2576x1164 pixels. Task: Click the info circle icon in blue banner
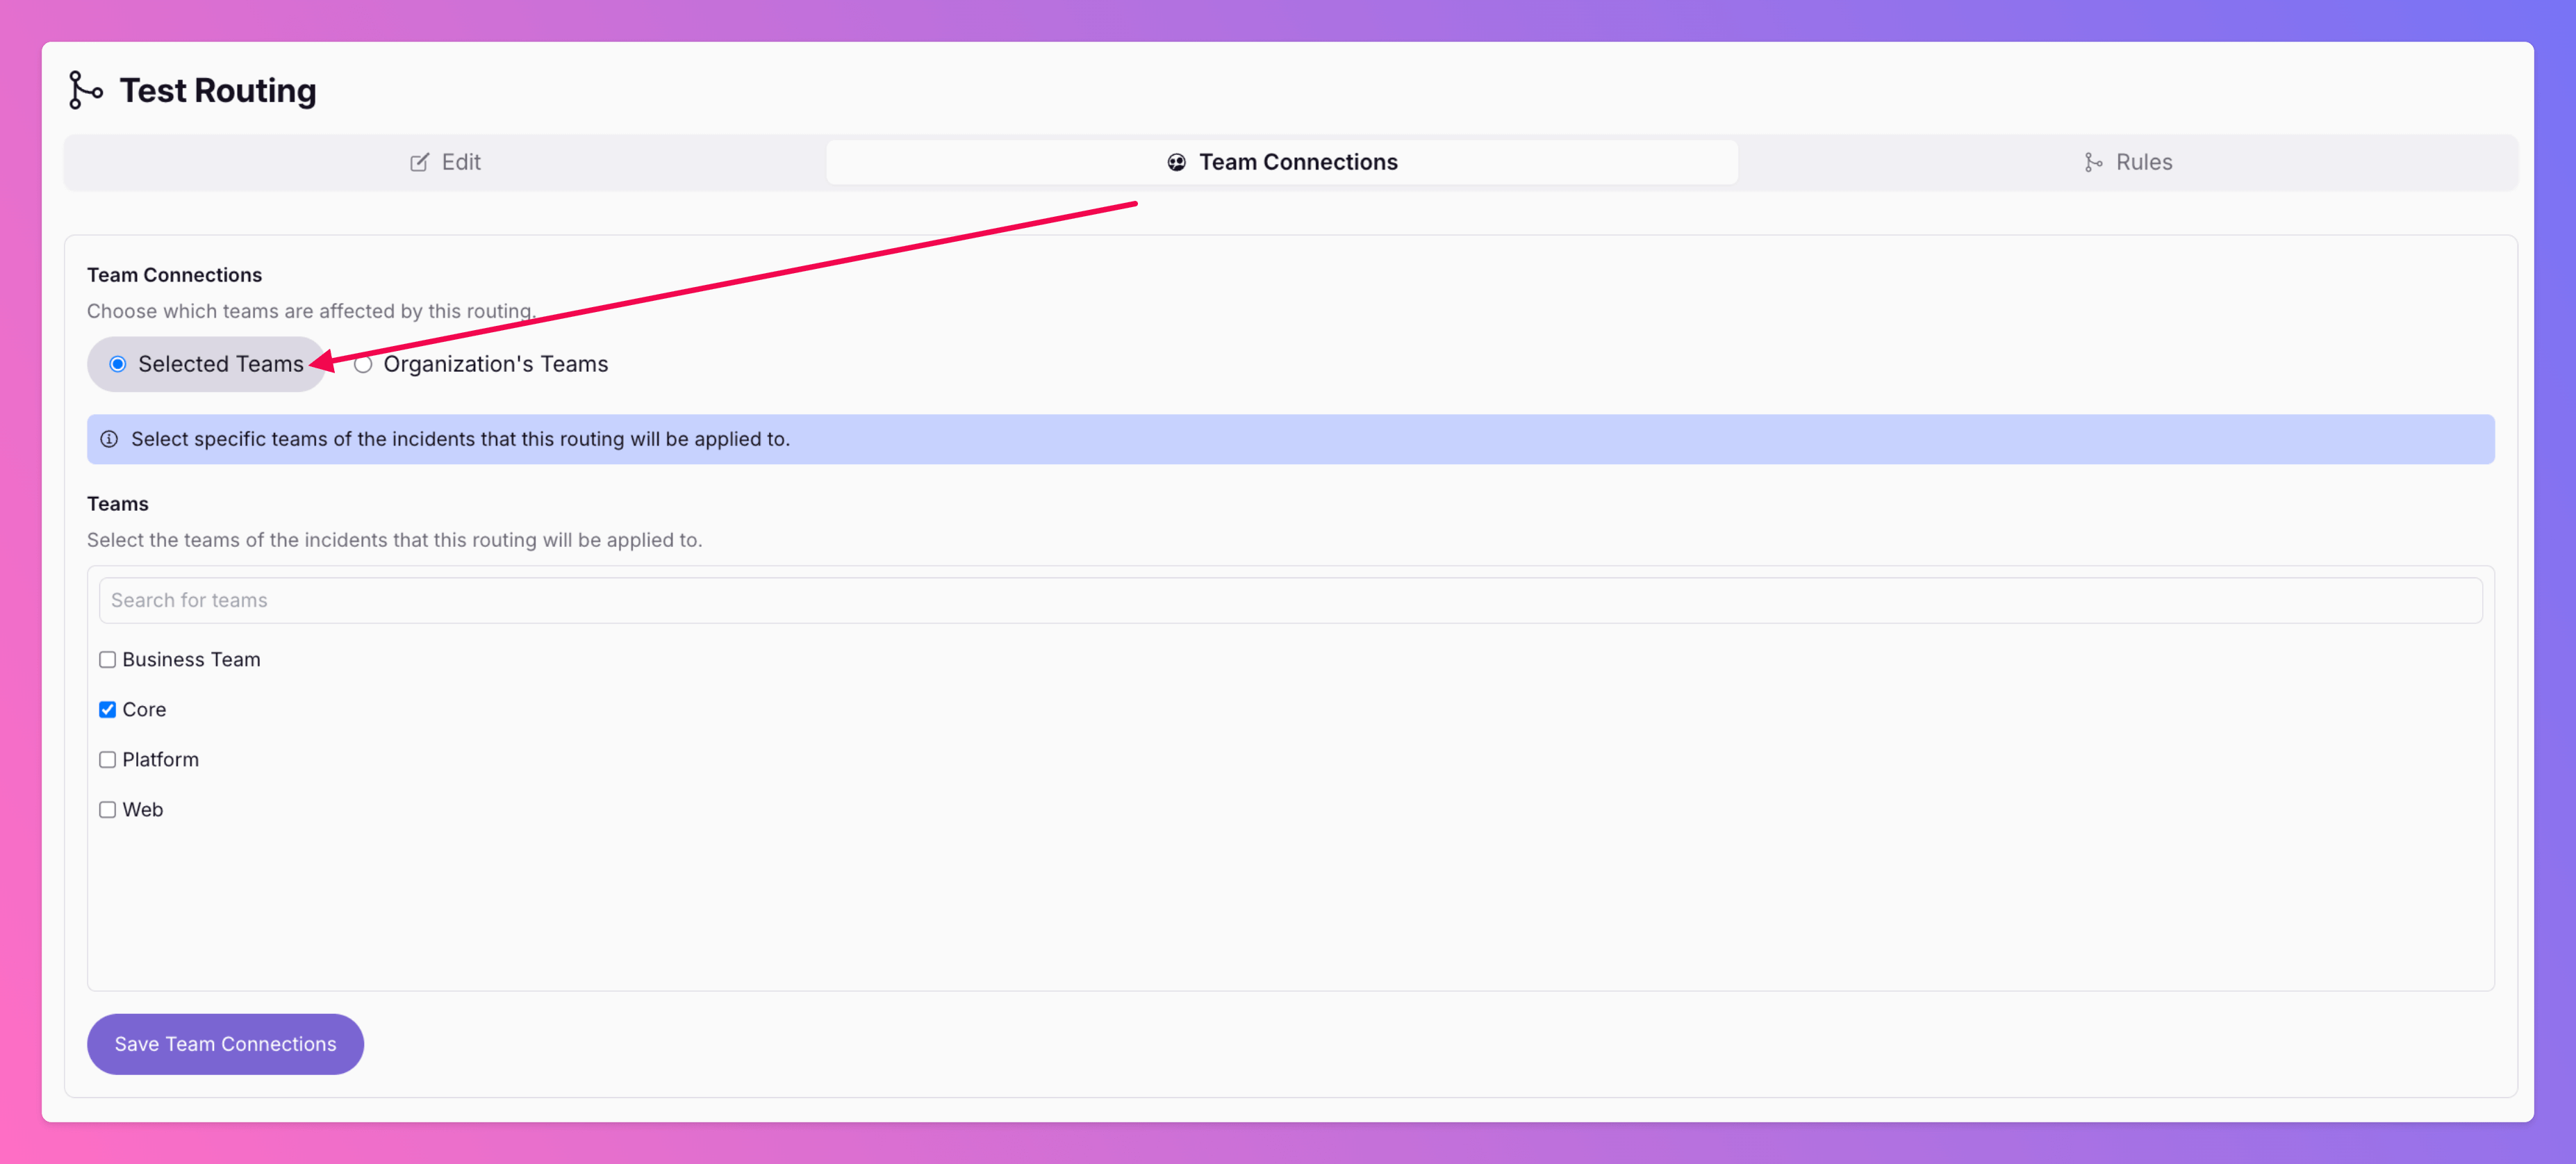[x=109, y=439]
